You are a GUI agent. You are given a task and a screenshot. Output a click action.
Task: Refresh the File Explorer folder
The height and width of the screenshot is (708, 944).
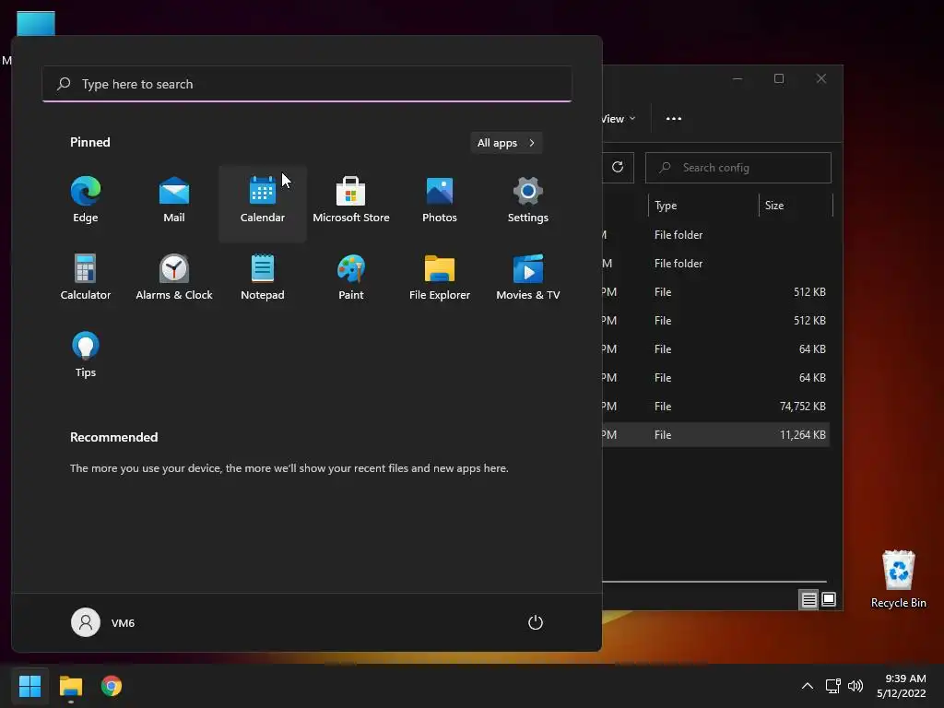(x=617, y=168)
